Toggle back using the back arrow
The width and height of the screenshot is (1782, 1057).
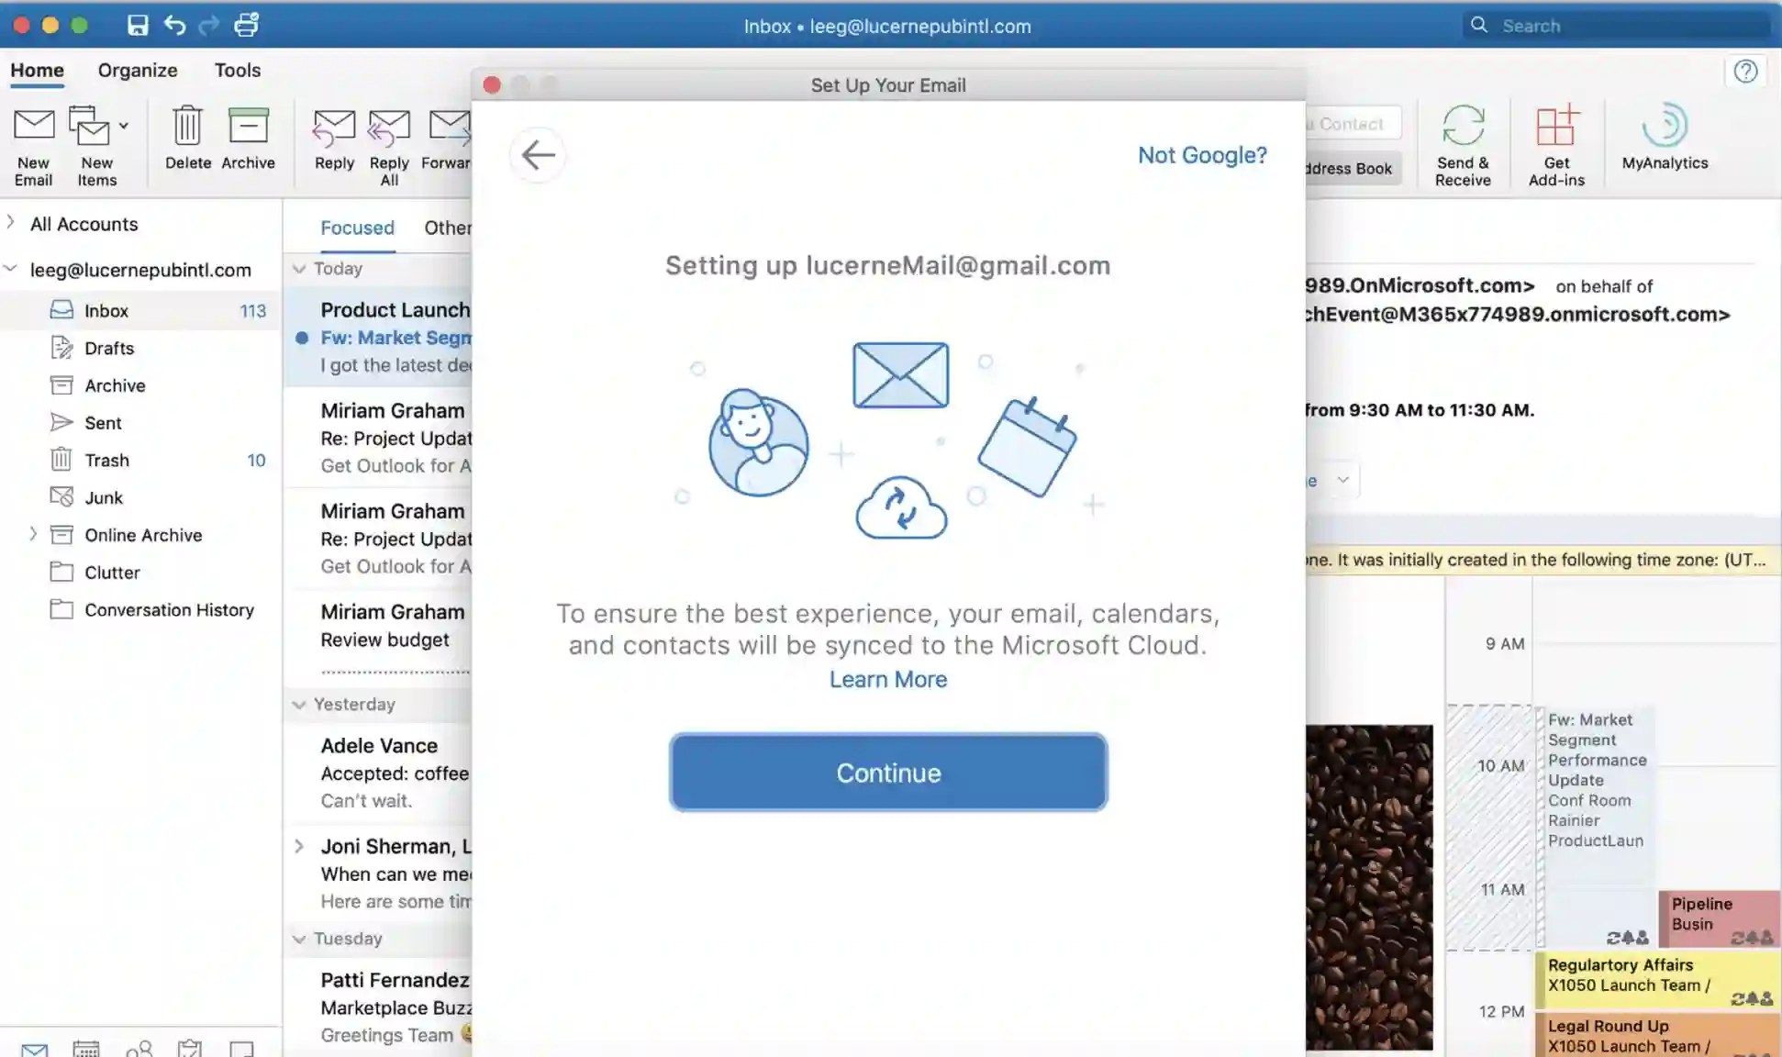[538, 153]
